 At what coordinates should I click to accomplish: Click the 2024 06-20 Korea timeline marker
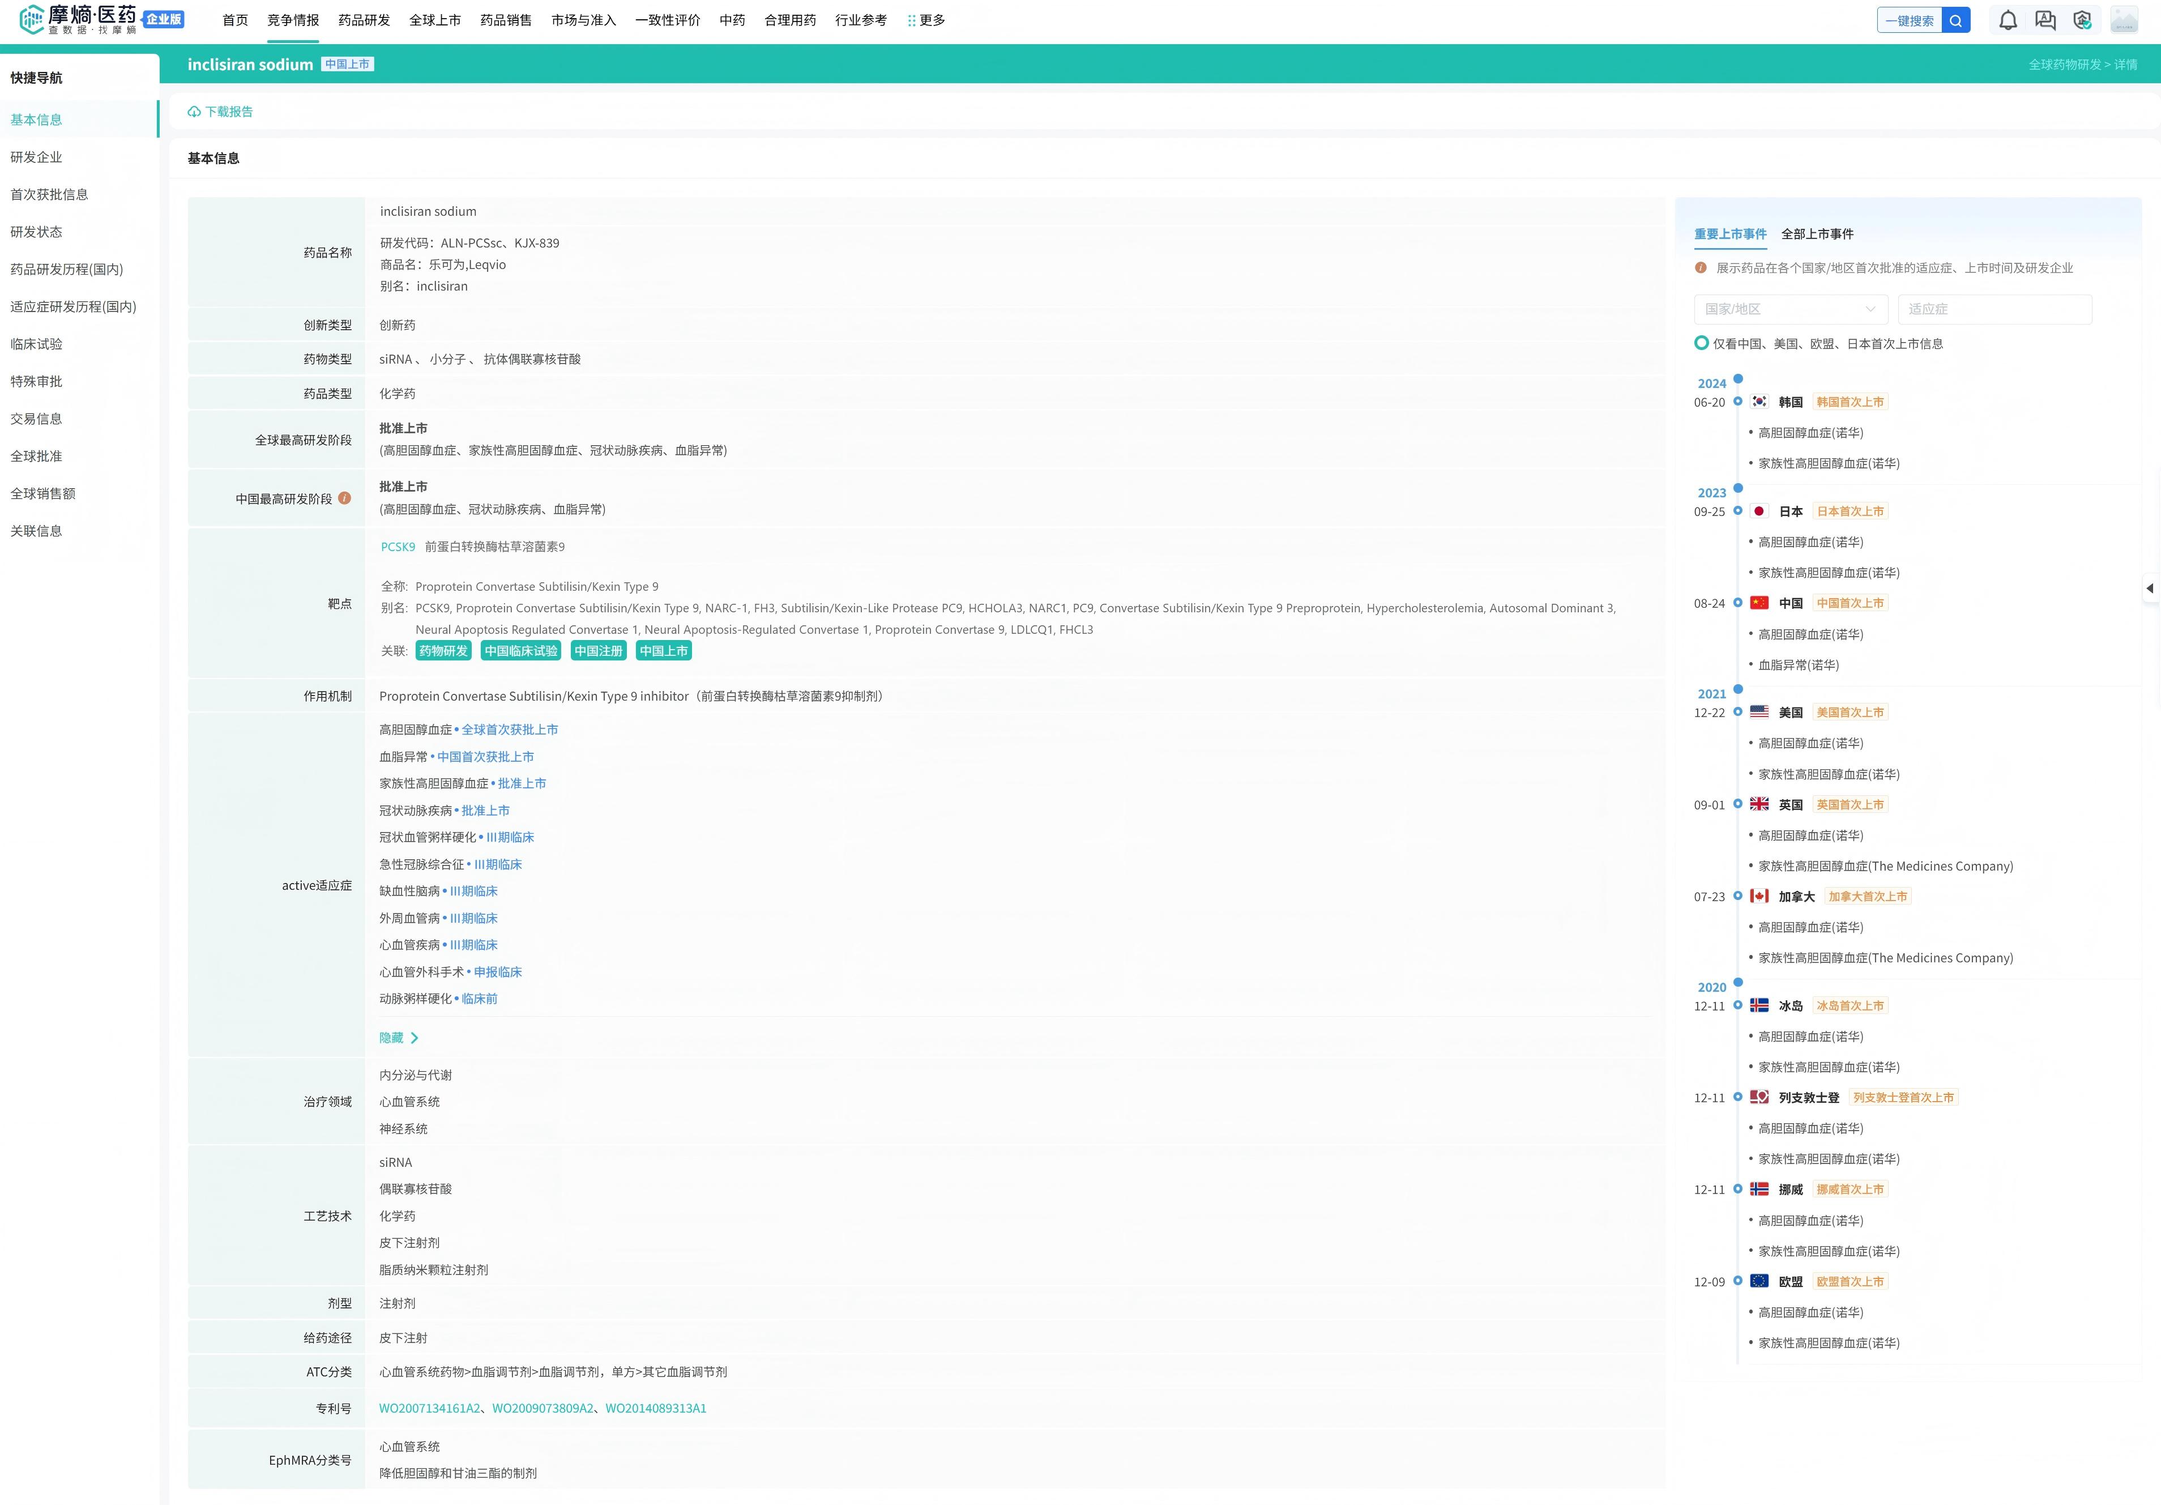(1739, 402)
